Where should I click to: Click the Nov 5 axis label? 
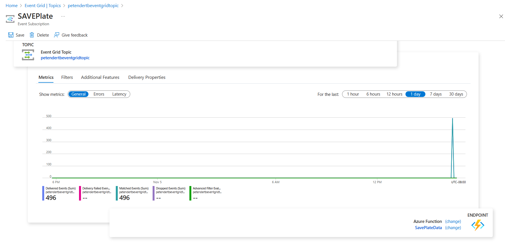pyautogui.click(x=157, y=182)
